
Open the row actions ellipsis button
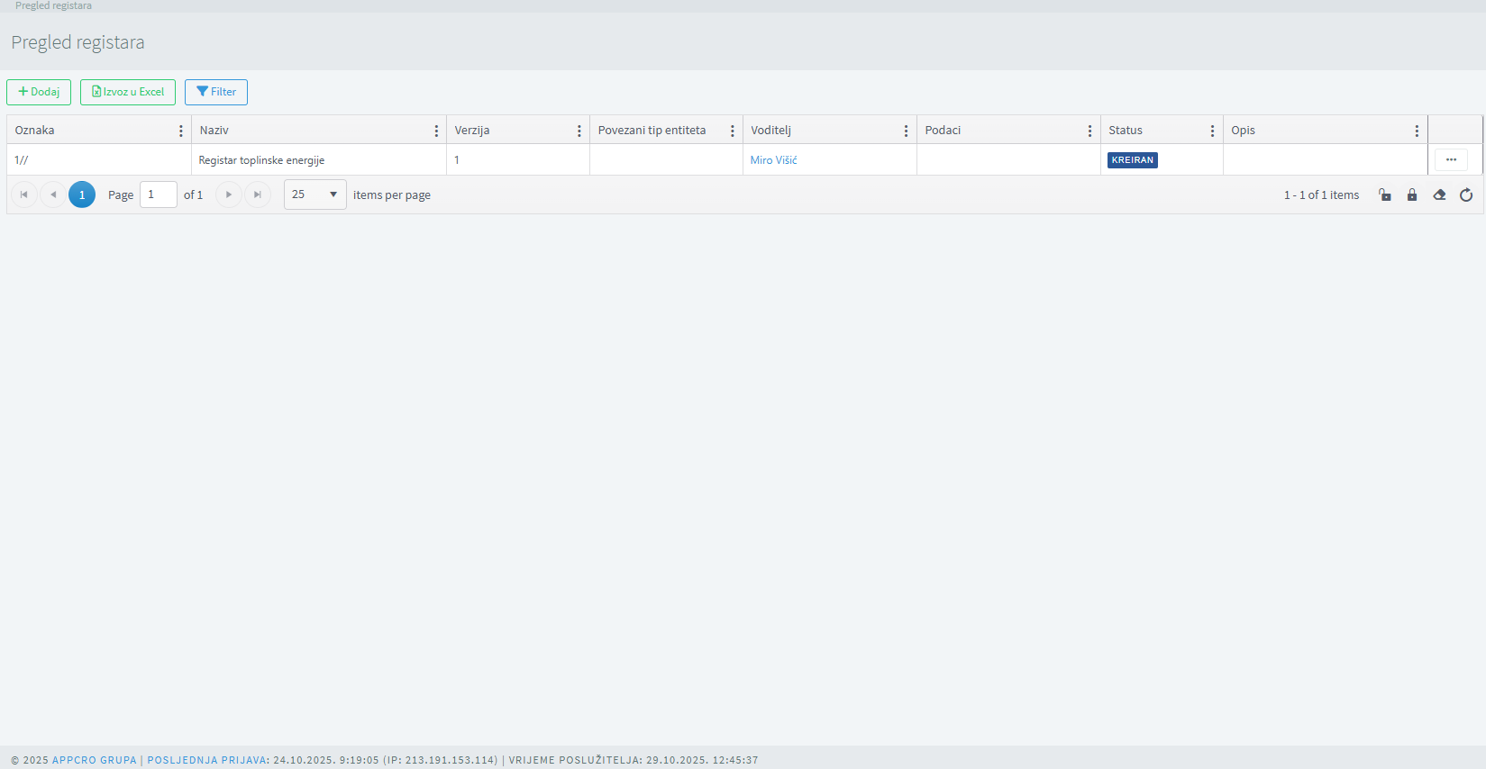pos(1451,160)
